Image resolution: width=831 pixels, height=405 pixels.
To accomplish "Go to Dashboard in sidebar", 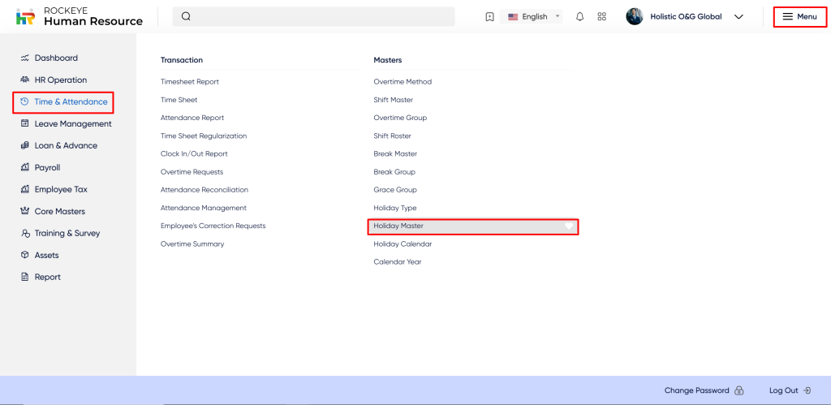I will [56, 58].
